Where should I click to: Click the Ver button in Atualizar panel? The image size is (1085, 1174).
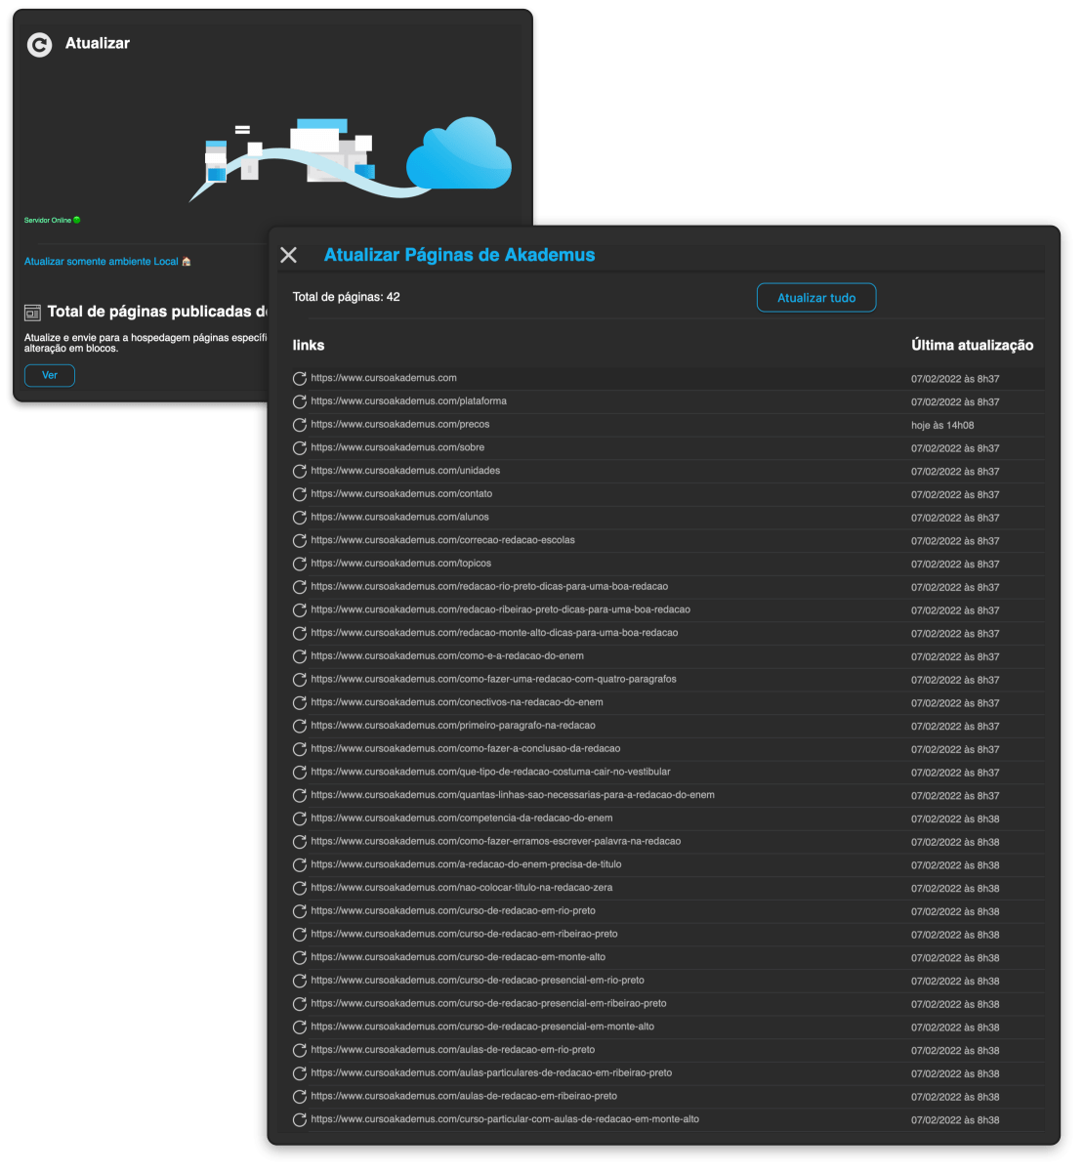[50, 375]
